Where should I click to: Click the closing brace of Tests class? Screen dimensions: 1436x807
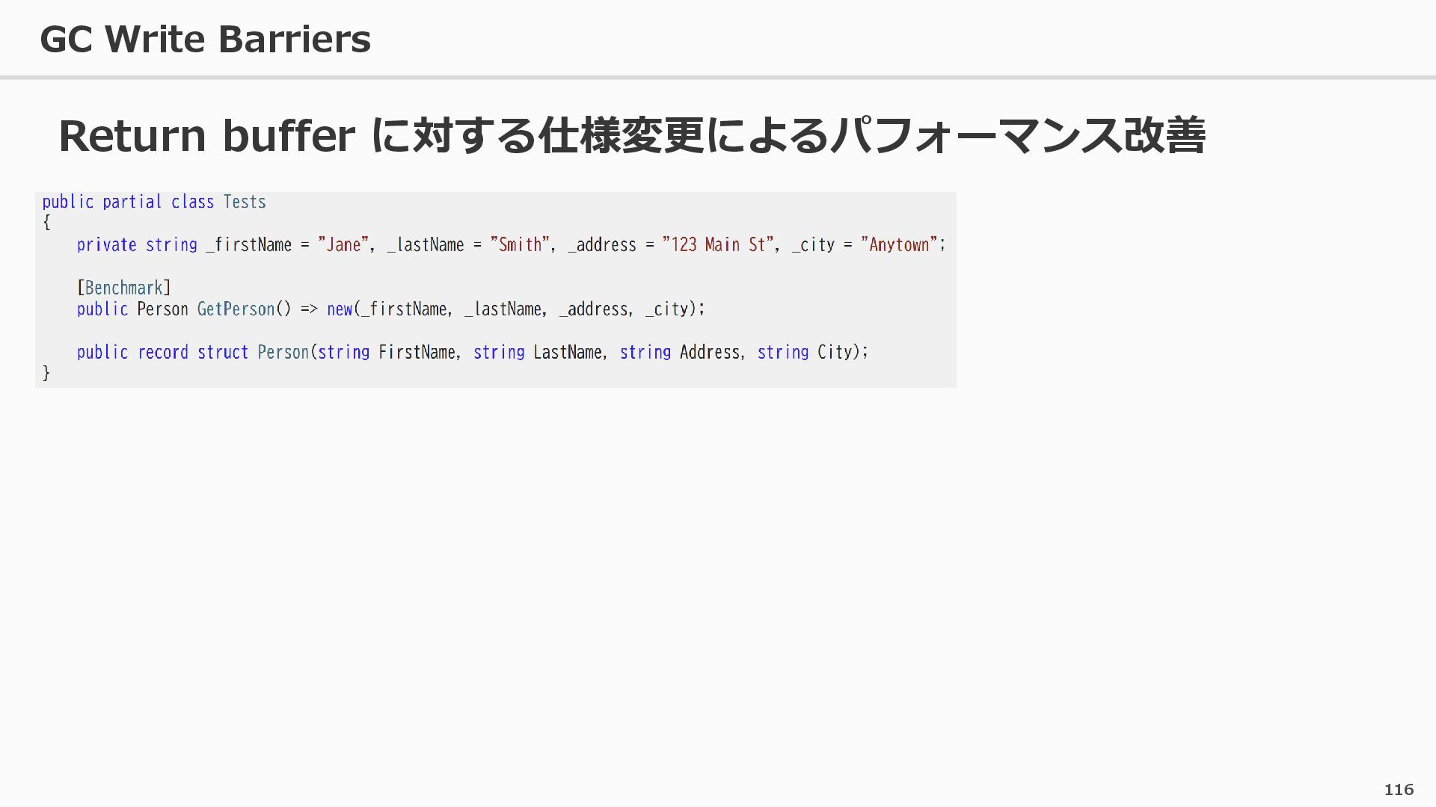point(46,373)
